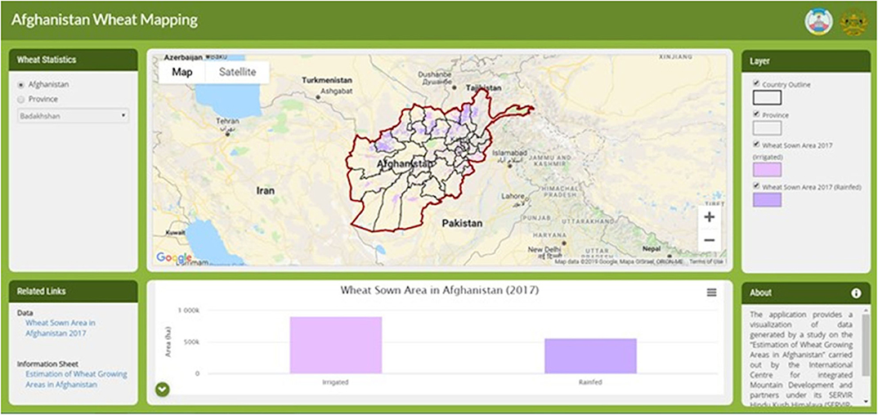Click the circular ministry logo in header
Image resolution: width=878 pixels, height=415 pixels.
[x=818, y=22]
